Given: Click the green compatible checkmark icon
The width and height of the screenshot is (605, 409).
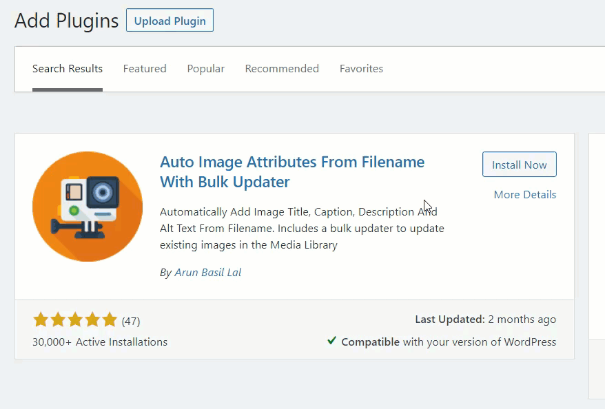Looking at the screenshot, I should 331,341.
